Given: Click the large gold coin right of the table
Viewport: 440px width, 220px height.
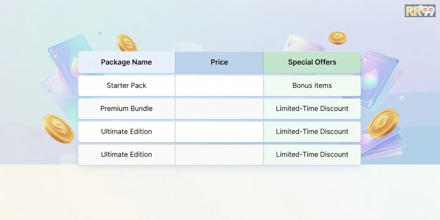Looking at the screenshot, I should [383, 124].
